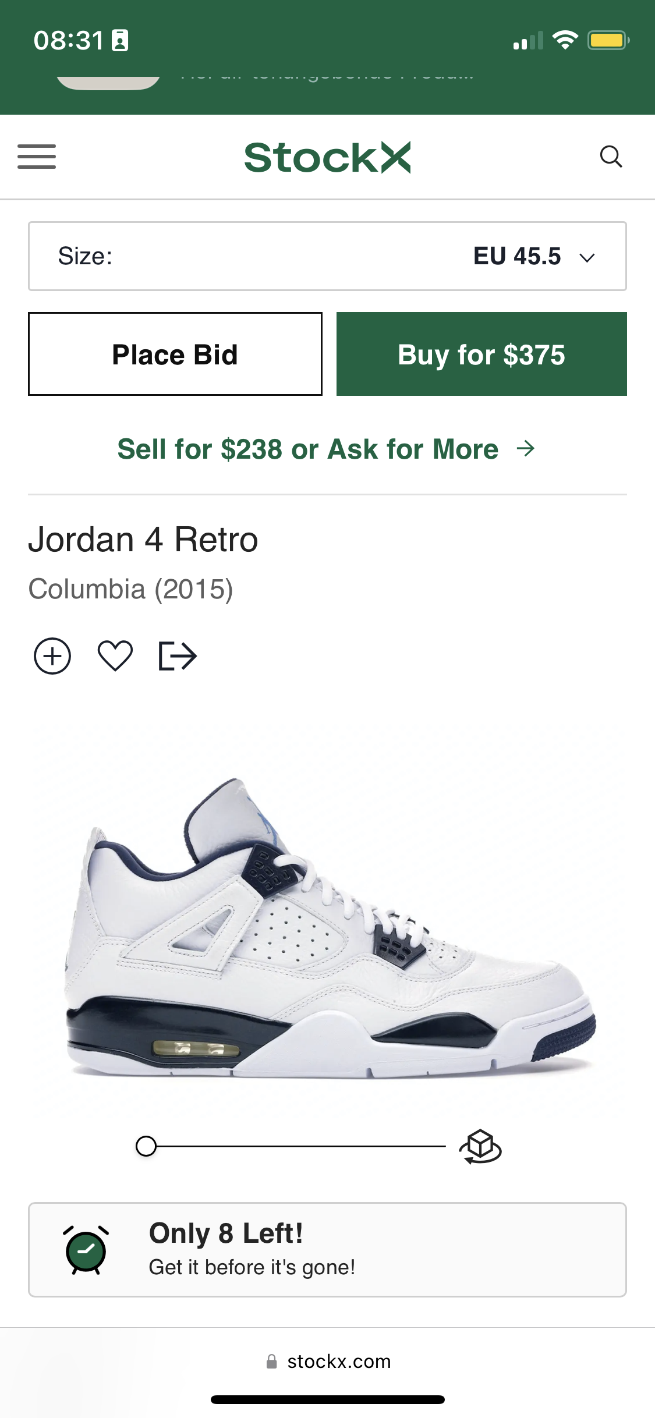The height and width of the screenshot is (1418, 655).
Task: Open the Only 8 Left banner
Action: [x=327, y=1250]
